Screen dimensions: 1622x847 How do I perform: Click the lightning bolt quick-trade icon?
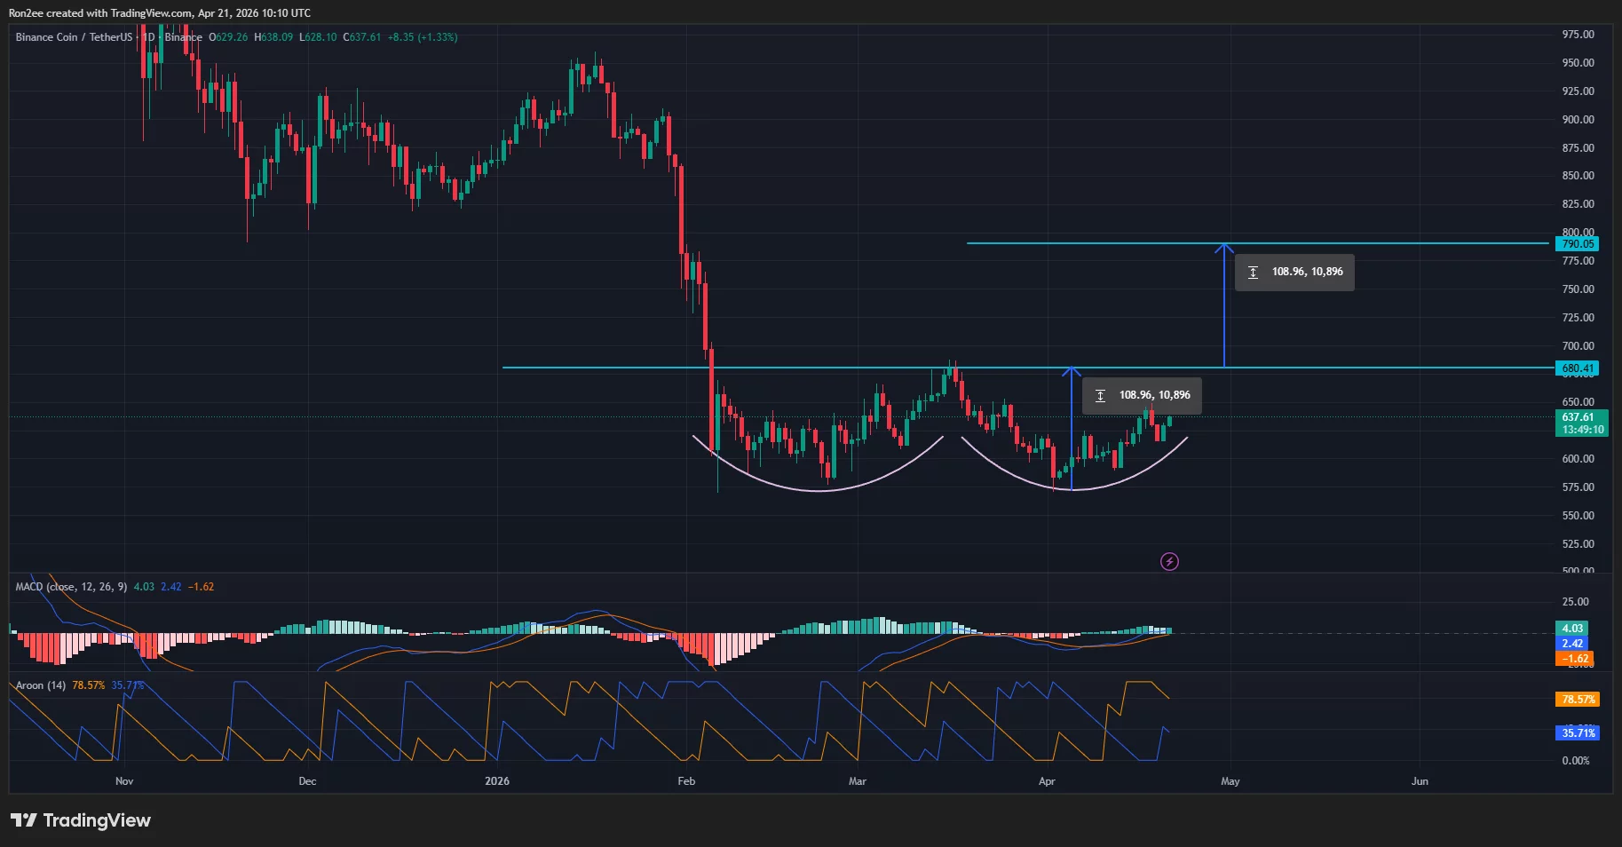[1169, 561]
